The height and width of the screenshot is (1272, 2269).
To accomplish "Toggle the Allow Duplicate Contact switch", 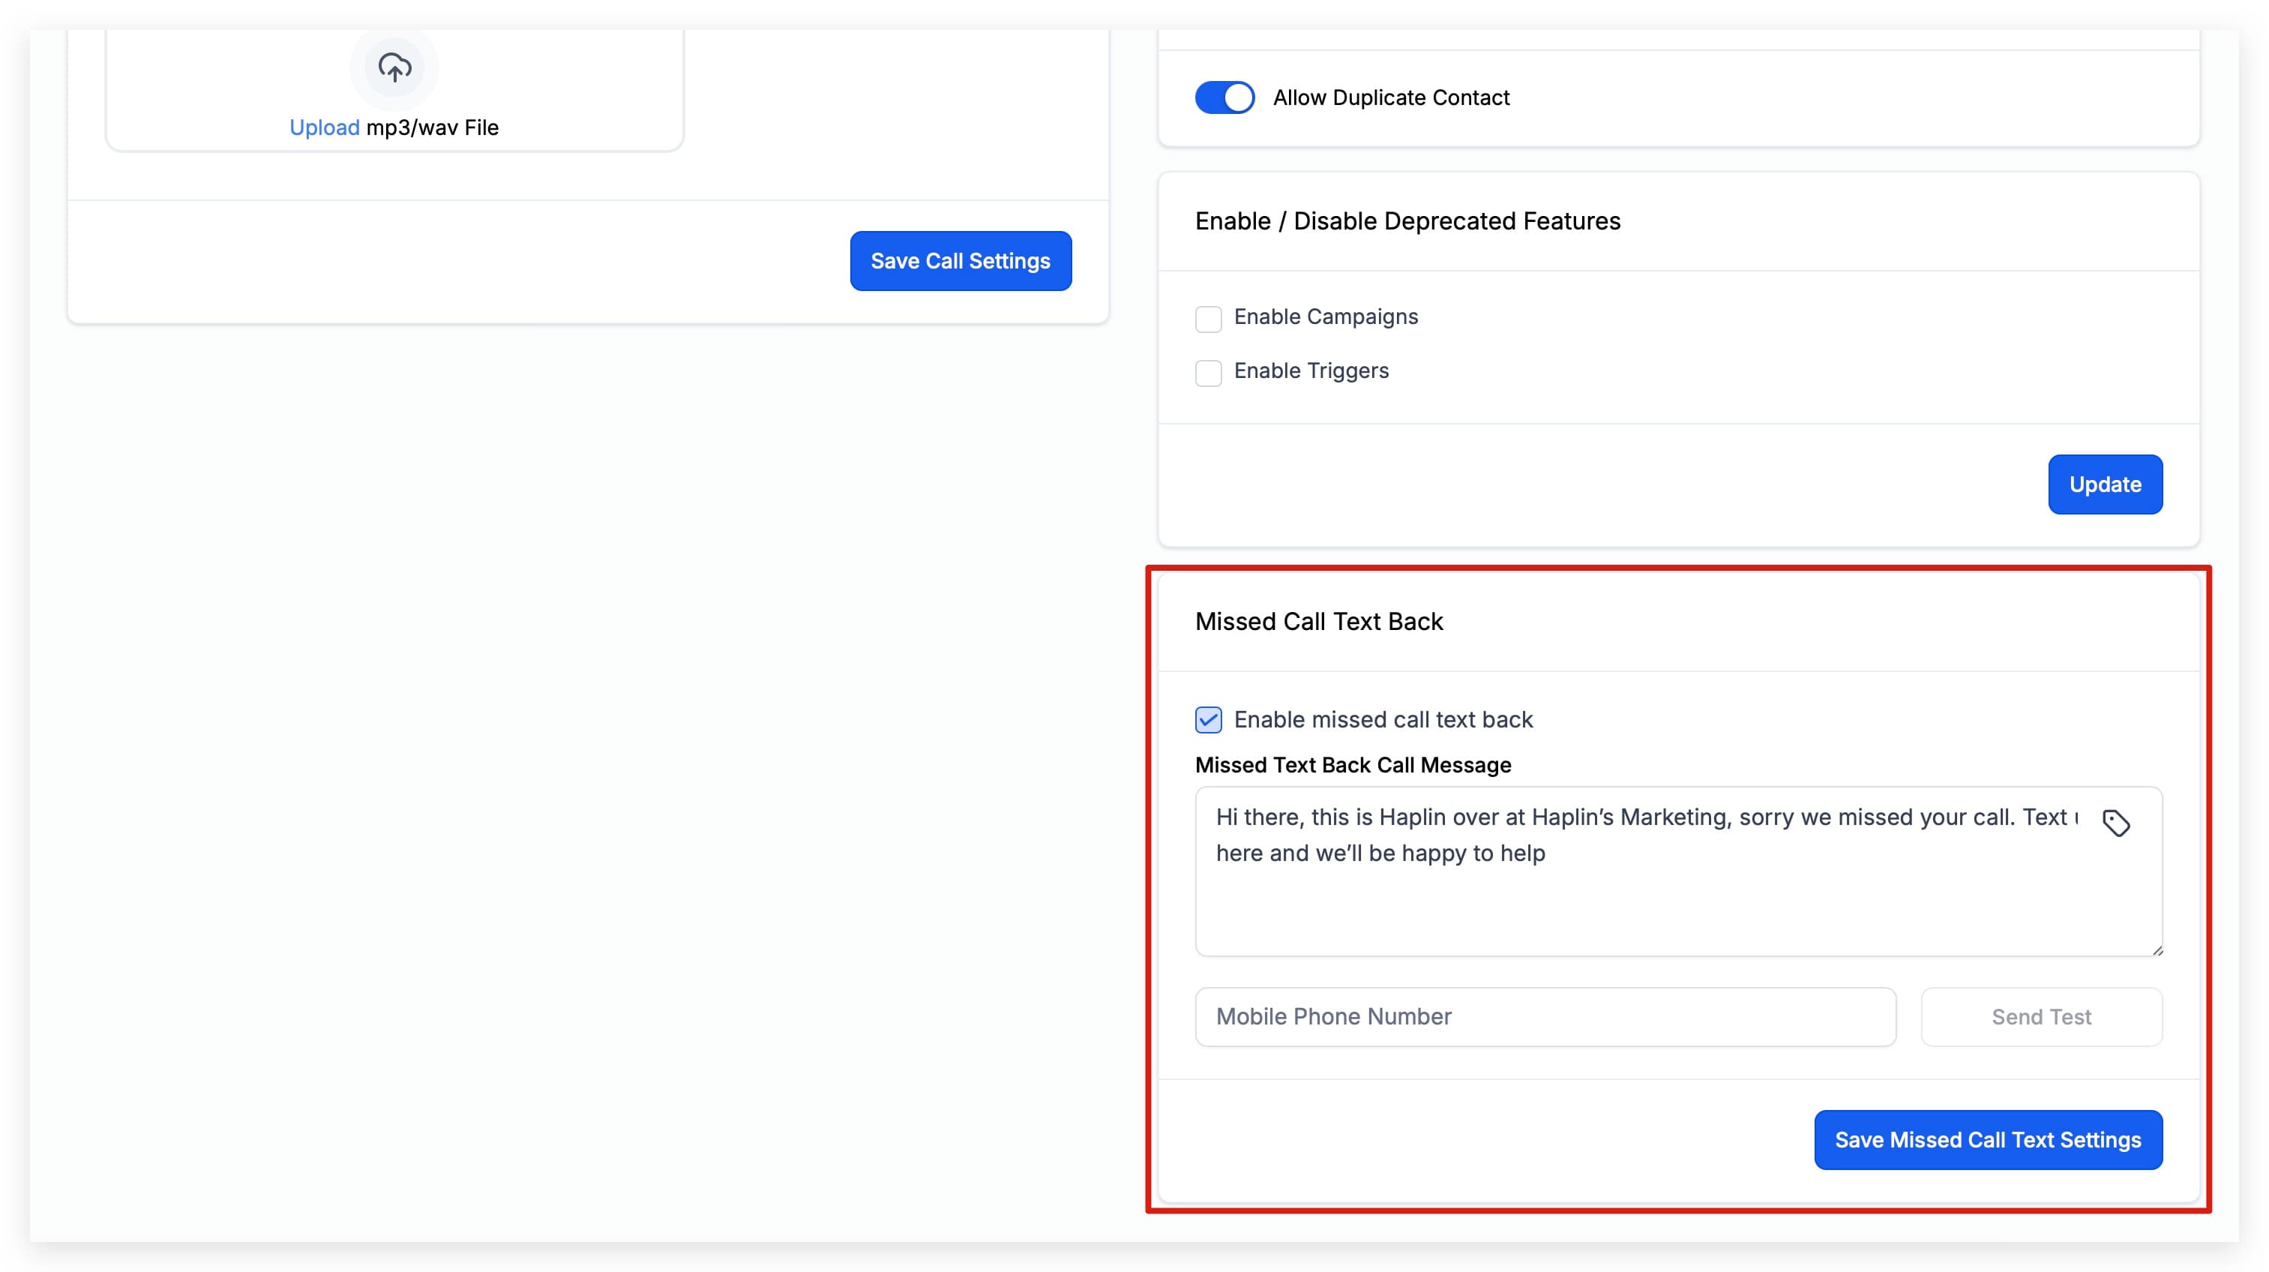I will pos(1224,97).
